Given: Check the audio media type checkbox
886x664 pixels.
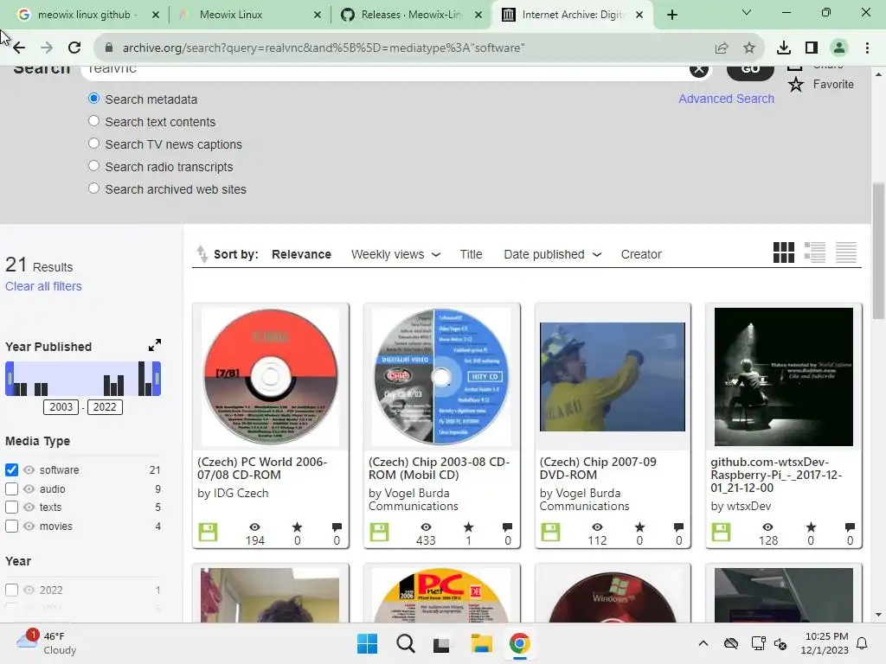Looking at the screenshot, I should coord(11,489).
